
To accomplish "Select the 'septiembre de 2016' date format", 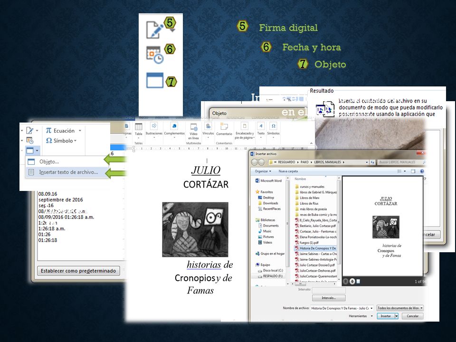I will click(x=61, y=200).
